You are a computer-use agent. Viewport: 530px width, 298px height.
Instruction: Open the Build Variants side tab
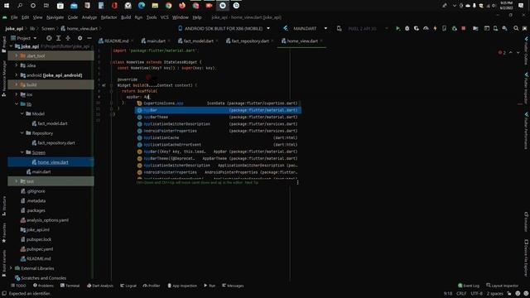tap(3, 263)
